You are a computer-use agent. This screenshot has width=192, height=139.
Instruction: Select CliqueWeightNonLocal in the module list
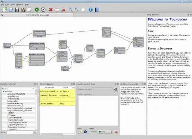[17, 125]
